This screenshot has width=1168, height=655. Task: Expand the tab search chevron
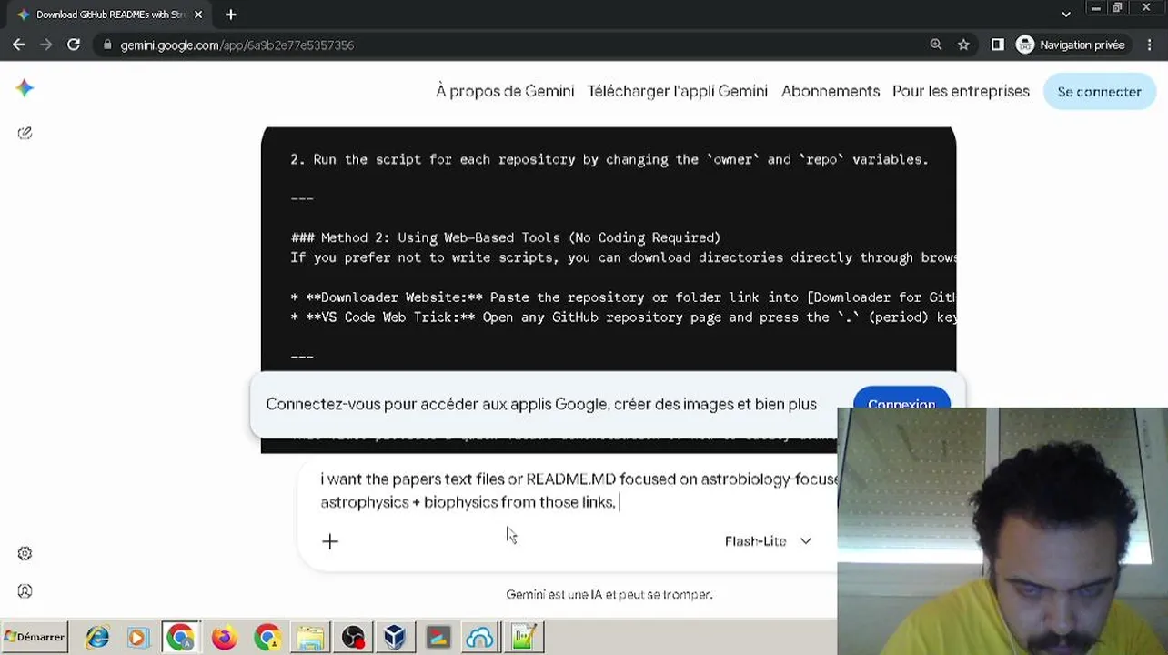point(1066,15)
